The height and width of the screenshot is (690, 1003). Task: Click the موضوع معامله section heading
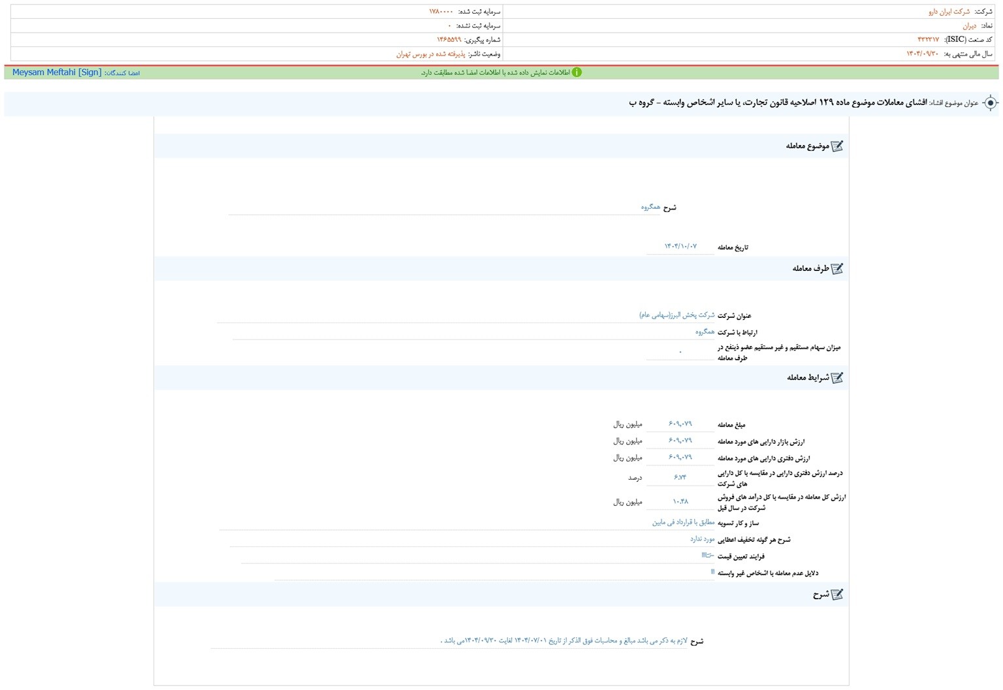click(x=807, y=146)
